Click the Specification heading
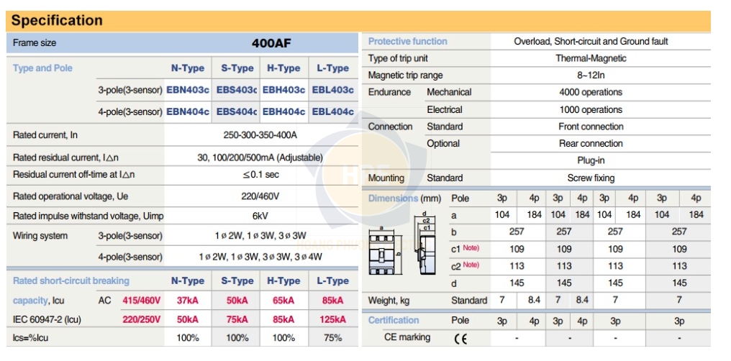Screen dimensions: 731x361 pyautogui.click(x=57, y=21)
